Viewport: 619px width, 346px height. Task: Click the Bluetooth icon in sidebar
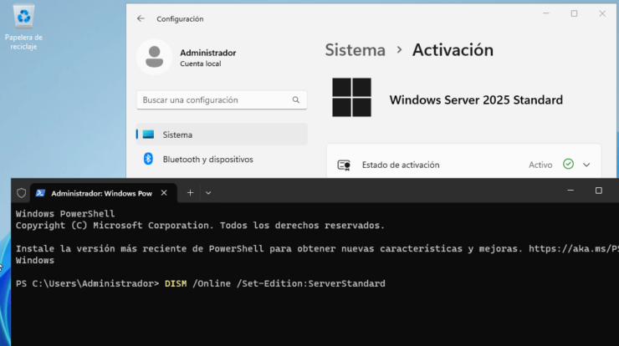pyautogui.click(x=148, y=159)
